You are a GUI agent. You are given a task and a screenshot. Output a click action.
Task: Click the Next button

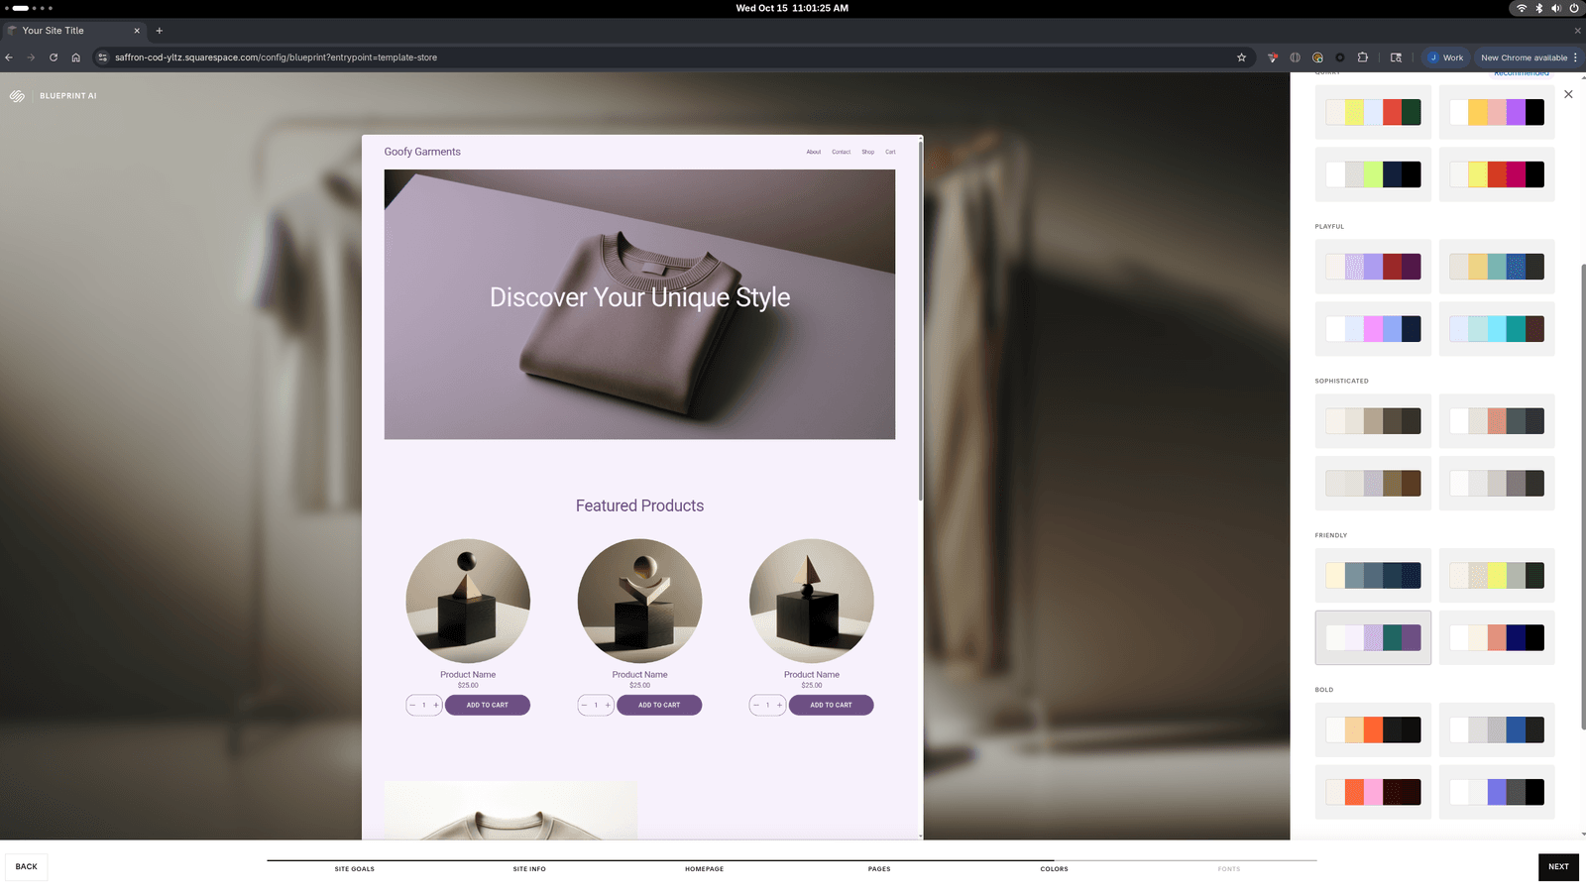tap(1558, 866)
